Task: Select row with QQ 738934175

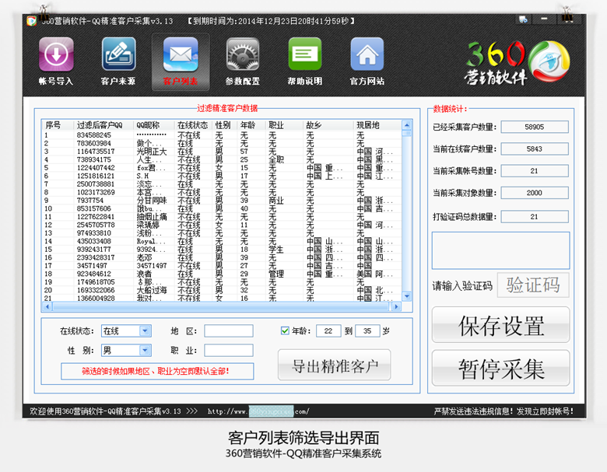Action: click(x=222, y=159)
